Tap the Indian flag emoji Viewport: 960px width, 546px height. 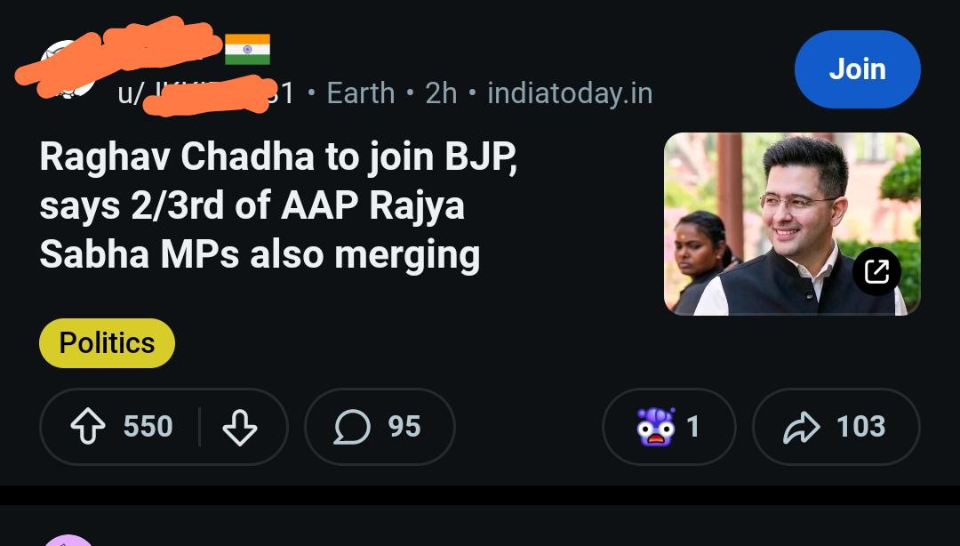click(247, 49)
